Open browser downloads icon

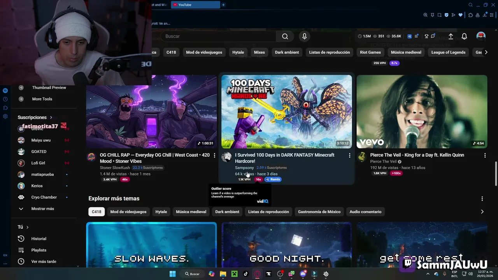click(x=484, y=15)
